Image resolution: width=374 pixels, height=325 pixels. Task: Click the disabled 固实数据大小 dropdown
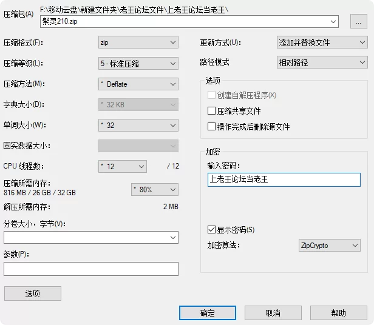[x=138, y=146]
